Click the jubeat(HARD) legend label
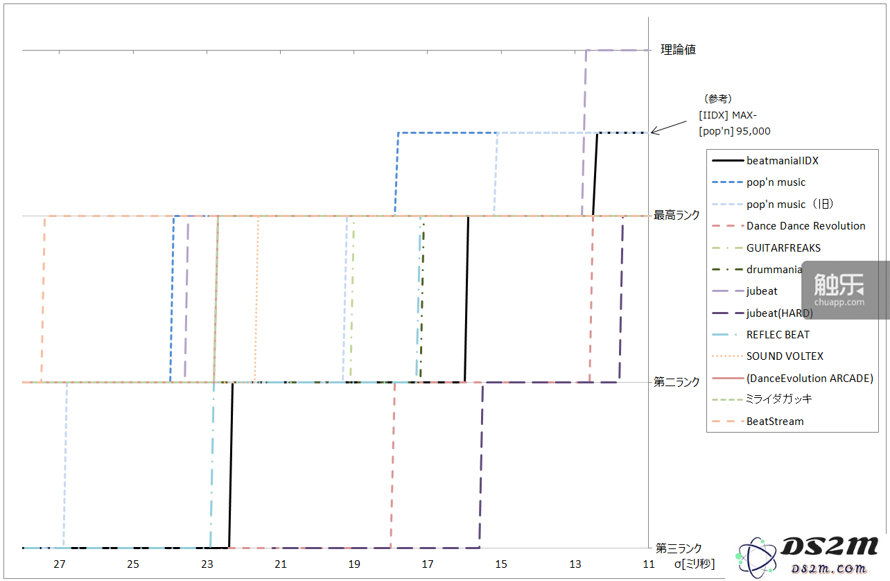Image resolution: width=890 pixels, height=581 pixels. (x=780, y=313)
